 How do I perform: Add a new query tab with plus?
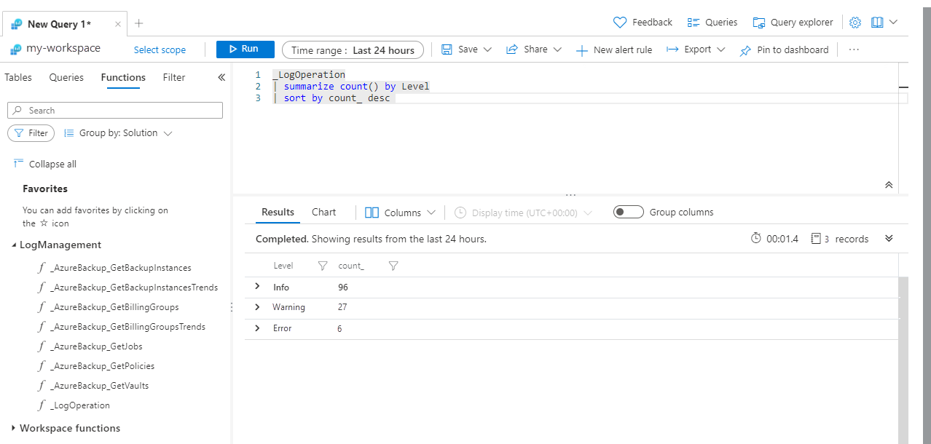click(x=139, y=23)
